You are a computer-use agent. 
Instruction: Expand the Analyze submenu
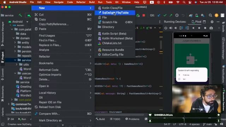63,50
